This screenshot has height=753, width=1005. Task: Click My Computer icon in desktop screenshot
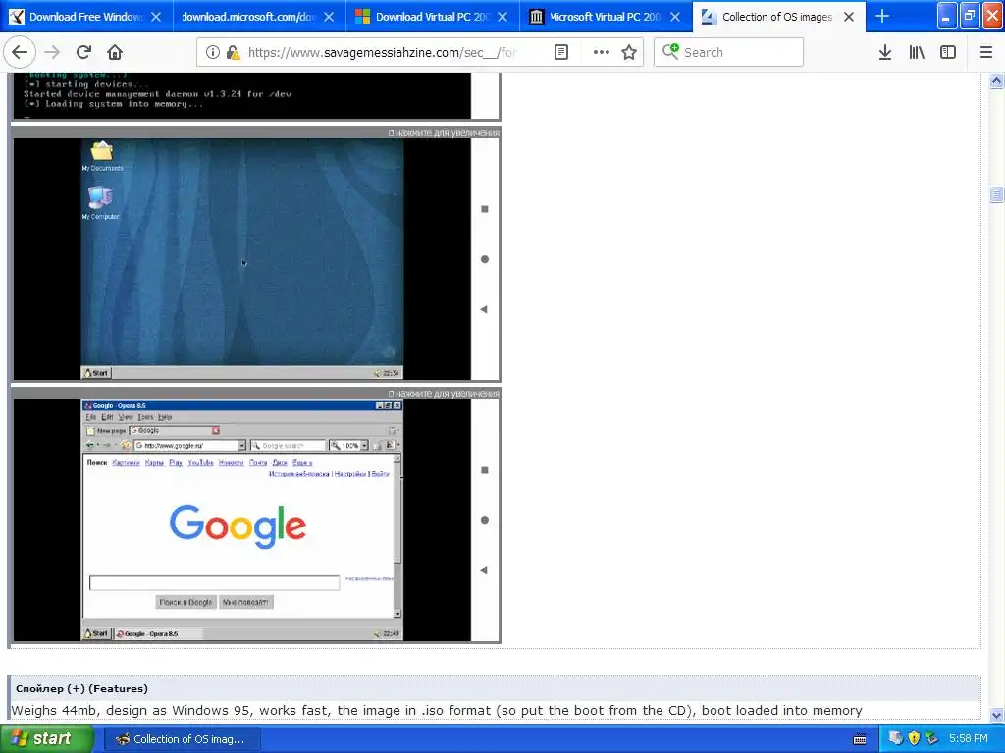click(100, 203)
